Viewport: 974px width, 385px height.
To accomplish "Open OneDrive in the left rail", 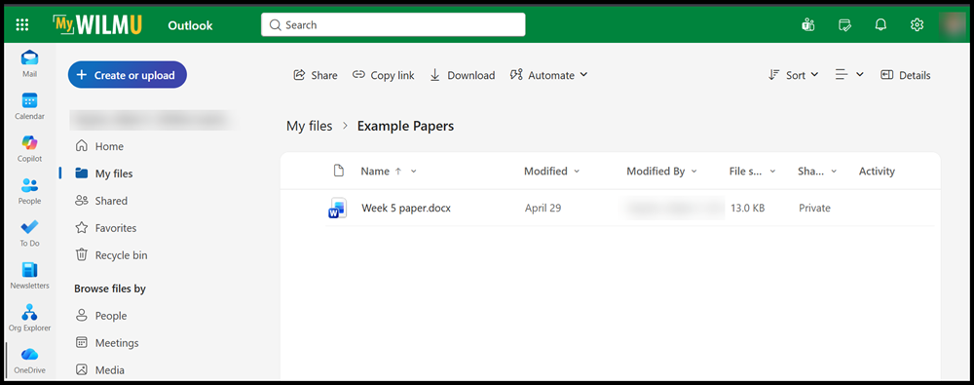I will (29, 361).
